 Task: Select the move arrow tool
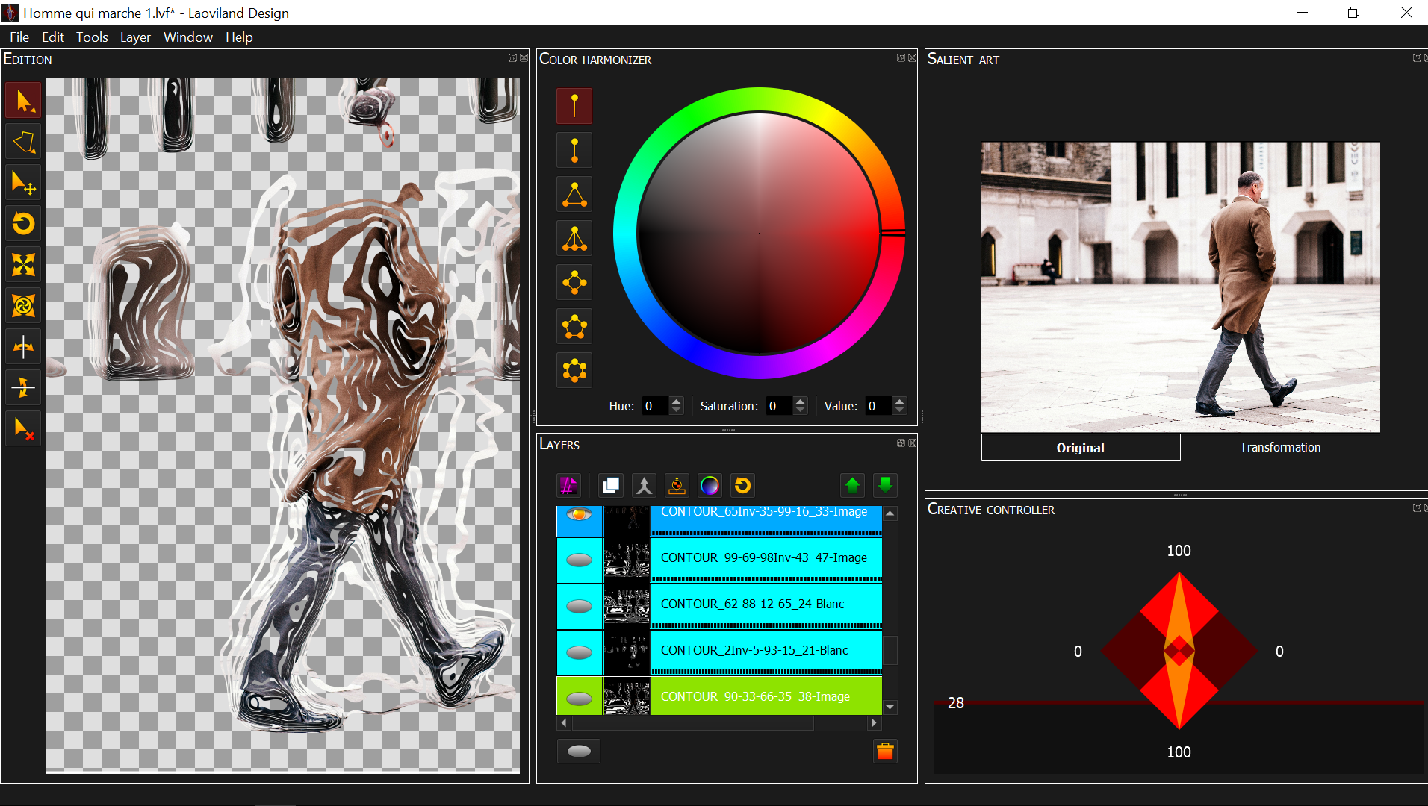[x=23, y=183]
